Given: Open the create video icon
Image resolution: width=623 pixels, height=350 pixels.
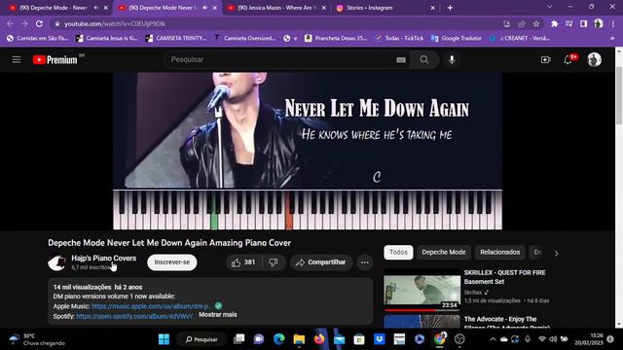Looking at the screenshot, I should (545, 60).
